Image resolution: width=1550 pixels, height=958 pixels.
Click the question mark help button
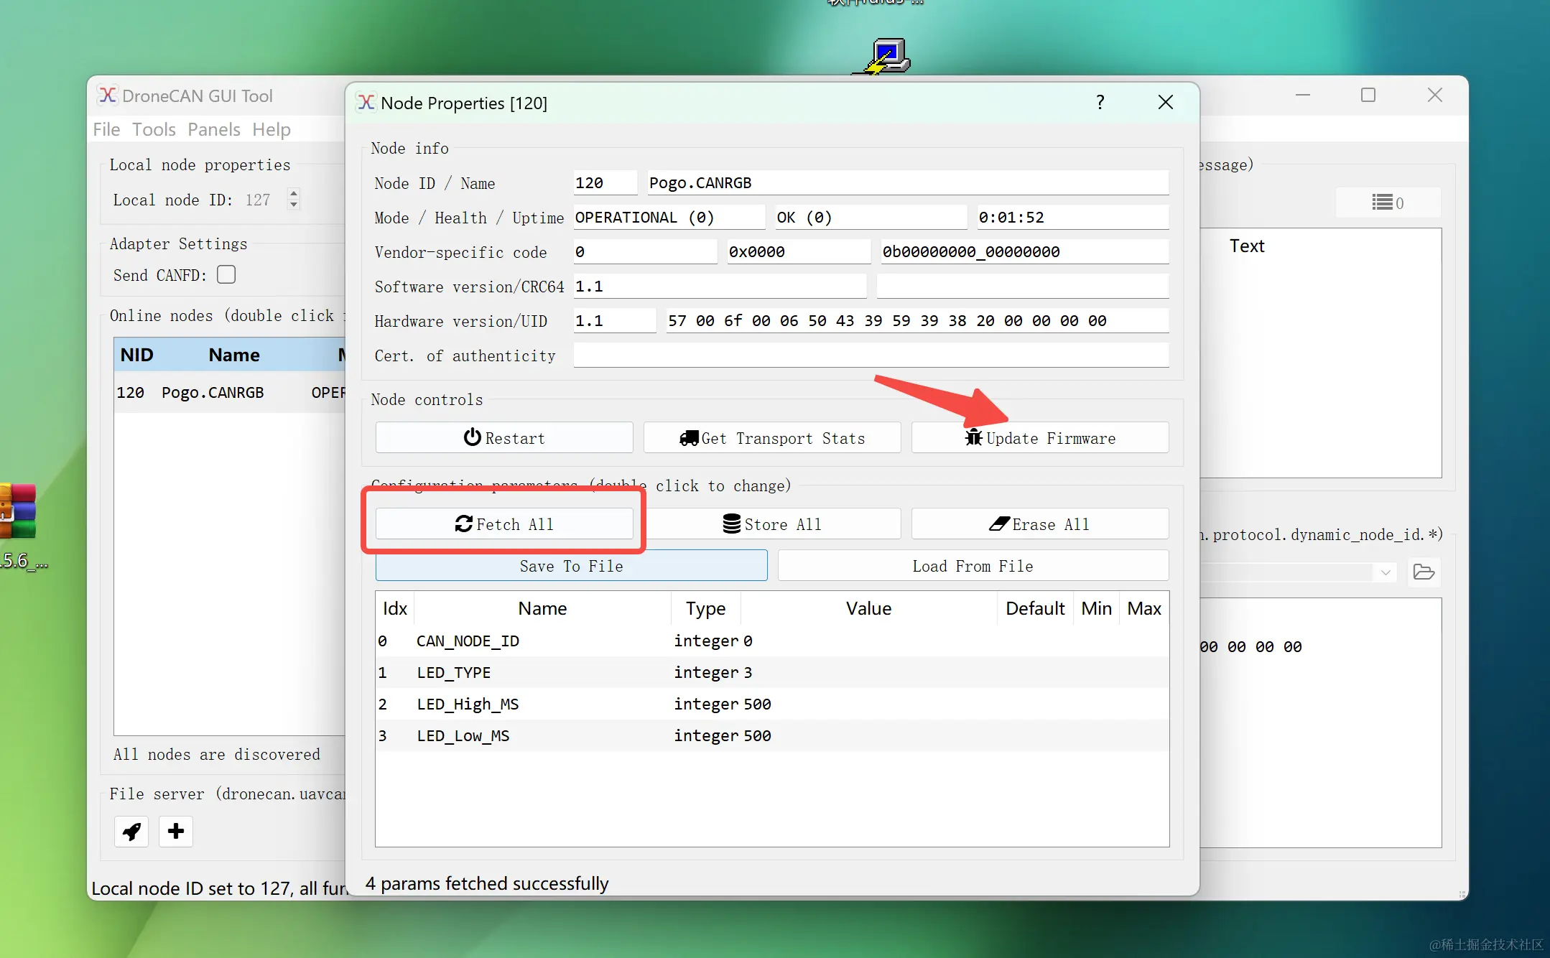[1100, 103]
